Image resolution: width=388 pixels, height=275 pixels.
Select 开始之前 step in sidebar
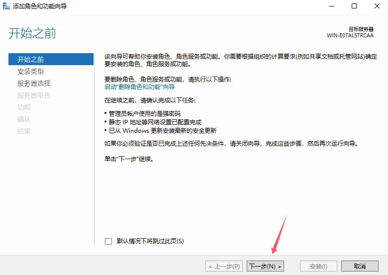(51, 59)
